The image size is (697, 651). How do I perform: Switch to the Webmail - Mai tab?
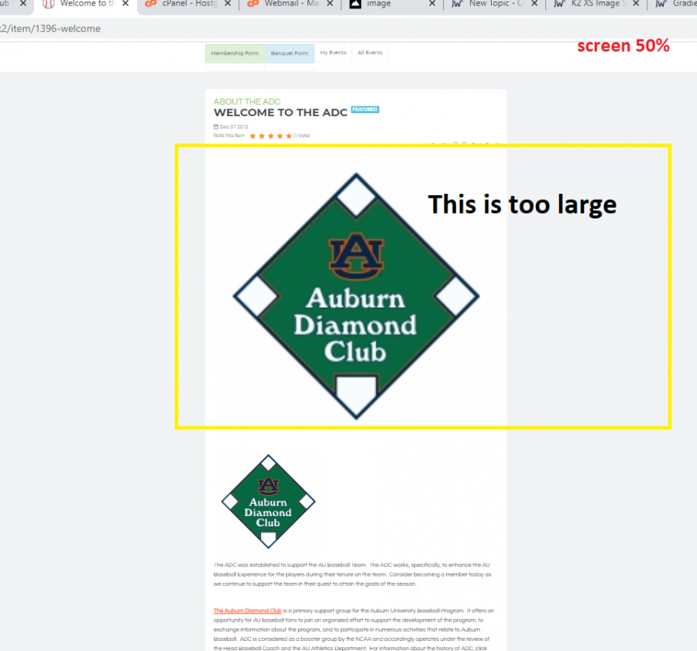290,4
